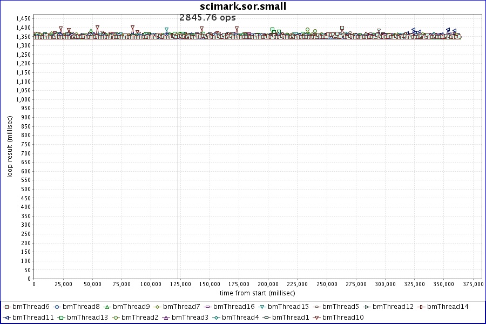Click the scimark.sor.small chart title
486x324 pixels.
pyautogui.click(x=243, y=6)
